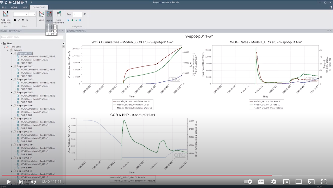Click the Enter Search Text field
The width and height of the screenshot is (333, 188).
click(32, 37)
